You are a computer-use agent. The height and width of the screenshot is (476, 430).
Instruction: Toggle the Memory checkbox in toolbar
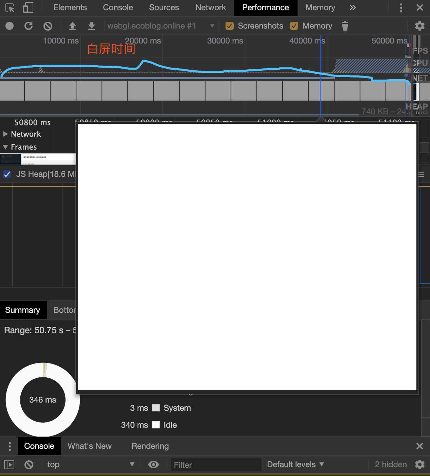tap(294, 26)
